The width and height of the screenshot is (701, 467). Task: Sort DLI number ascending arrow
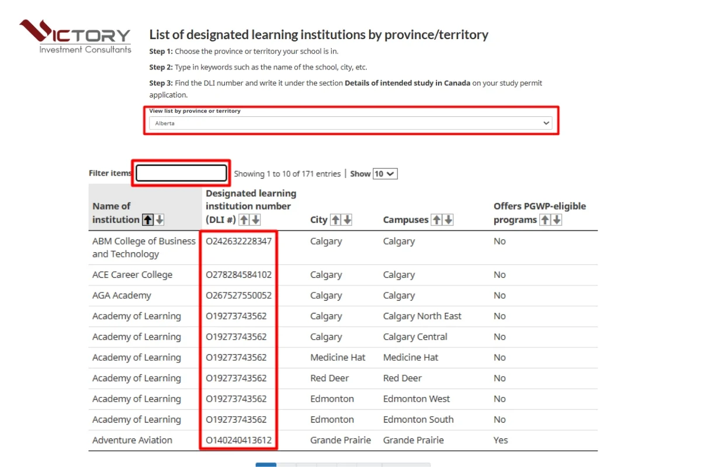pyautogui.click(x=245, y=219)
